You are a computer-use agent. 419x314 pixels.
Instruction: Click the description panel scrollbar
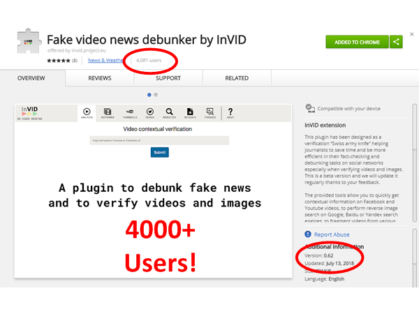tap(414, 163)
